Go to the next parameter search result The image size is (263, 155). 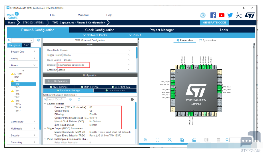tap(79, 99)
